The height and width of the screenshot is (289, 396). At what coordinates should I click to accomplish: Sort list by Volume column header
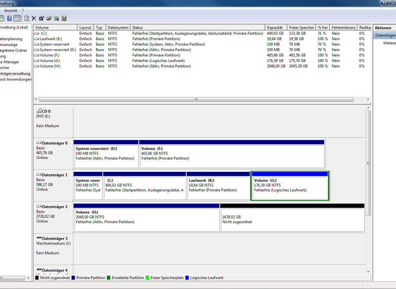tap(56, 28)
